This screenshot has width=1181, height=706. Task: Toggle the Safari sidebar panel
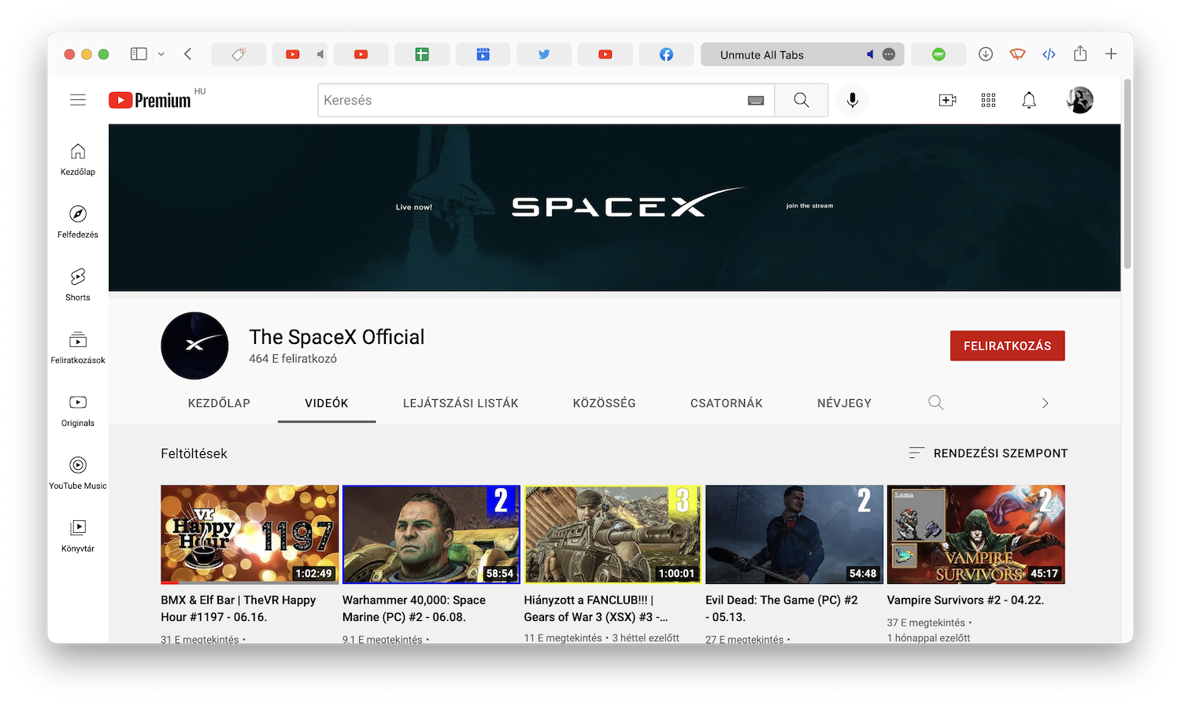tap(139, 54)
